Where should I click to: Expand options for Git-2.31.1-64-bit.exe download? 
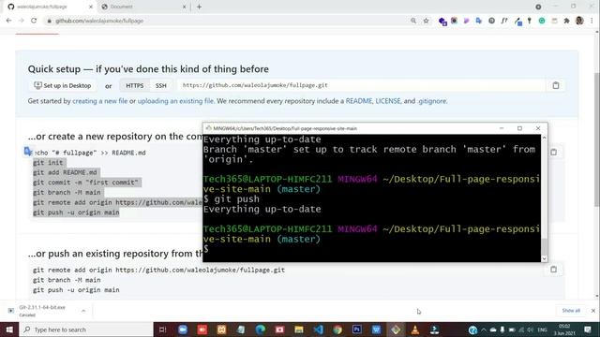[x=83, y=311]
